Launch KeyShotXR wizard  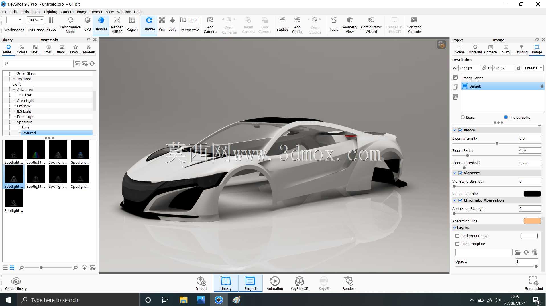[299, 284]
